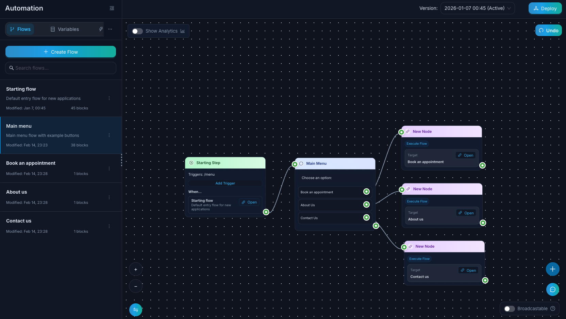Screen dimensions: 566x319
Task: Zoom in using the plus control on the canvas
Action: [x=136, y=269]
